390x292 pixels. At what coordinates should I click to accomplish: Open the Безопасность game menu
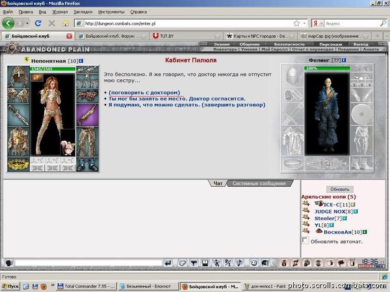[x=289, y=44]
